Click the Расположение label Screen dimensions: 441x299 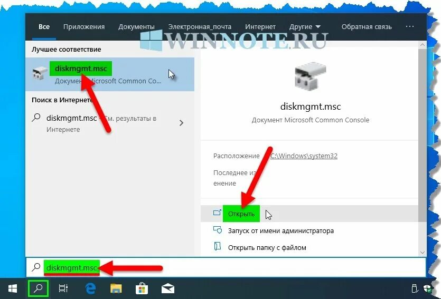[x=236, y=156]
